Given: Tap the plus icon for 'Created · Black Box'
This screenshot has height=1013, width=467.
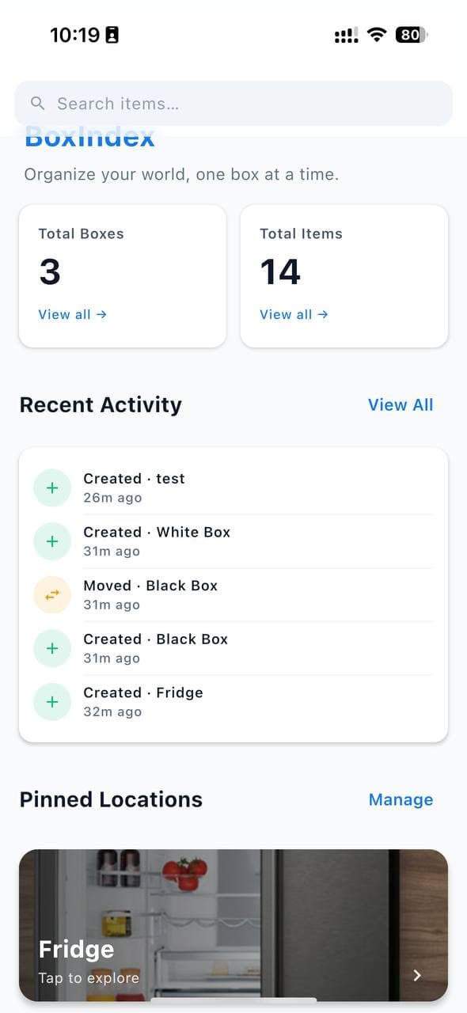Looking at the screenshot, I should tap(52, 647).
